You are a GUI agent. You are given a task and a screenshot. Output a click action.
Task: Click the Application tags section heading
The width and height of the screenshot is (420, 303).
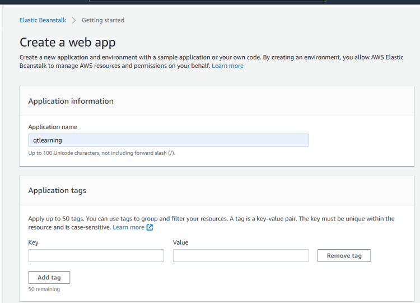click(57, 191)
